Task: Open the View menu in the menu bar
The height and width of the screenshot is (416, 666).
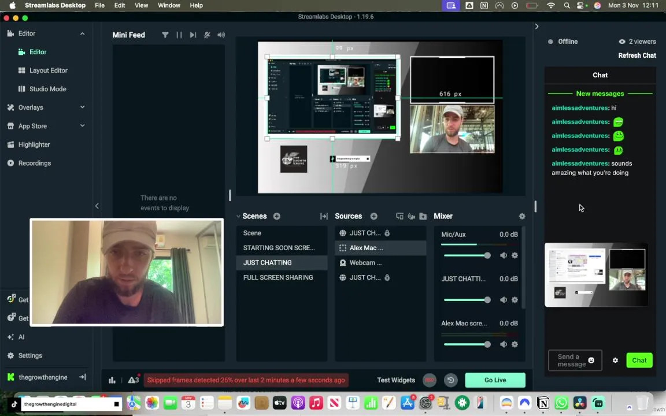Action: point(141,6)
